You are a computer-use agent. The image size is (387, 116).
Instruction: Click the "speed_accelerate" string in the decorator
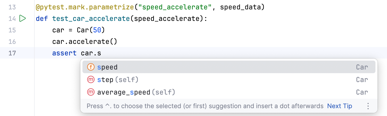click(175, 7)
